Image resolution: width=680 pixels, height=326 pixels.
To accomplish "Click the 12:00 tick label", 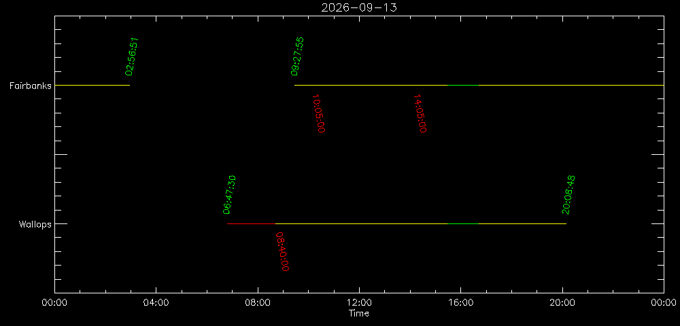I will 359,302.
